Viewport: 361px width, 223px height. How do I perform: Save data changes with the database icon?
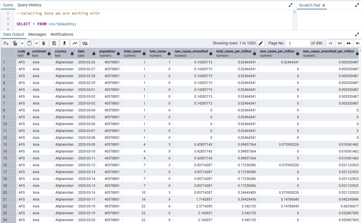[54, 43]
